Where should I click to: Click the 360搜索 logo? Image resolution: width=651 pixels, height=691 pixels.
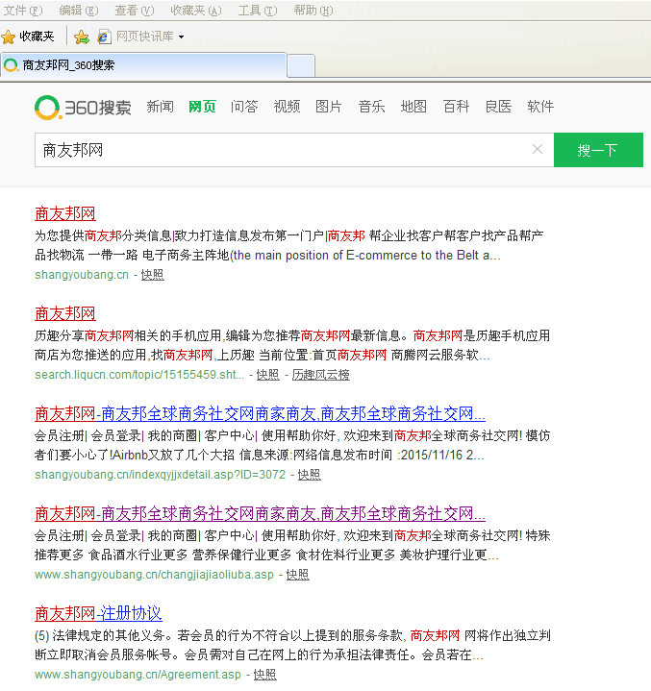(83, 108)
